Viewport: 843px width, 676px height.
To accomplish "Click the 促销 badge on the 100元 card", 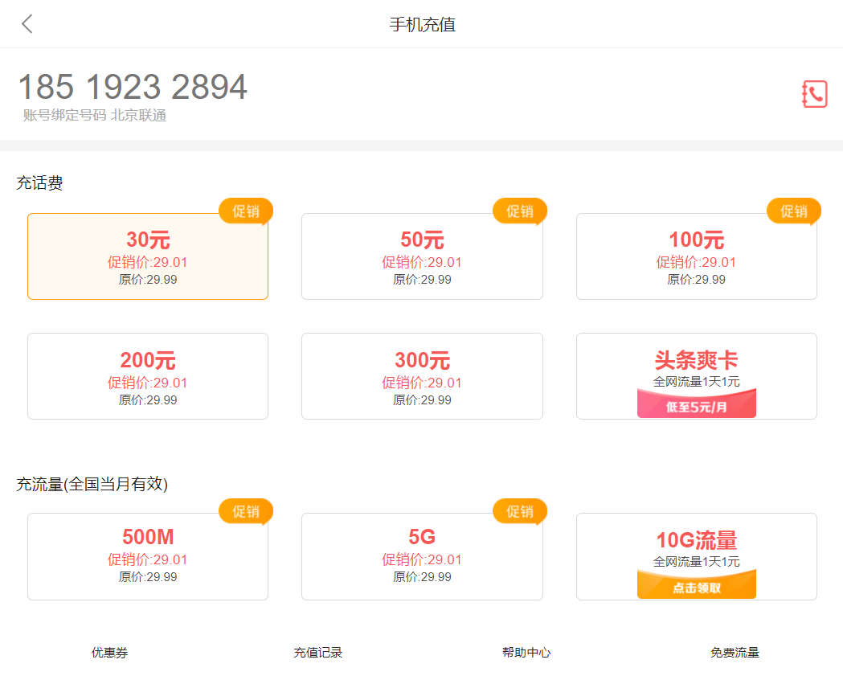I will tap(793, 211).
